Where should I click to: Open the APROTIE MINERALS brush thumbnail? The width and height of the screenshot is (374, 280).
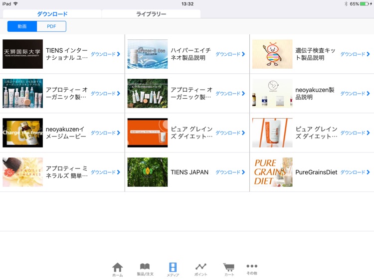pyautogui.click(x=22, y=172)
